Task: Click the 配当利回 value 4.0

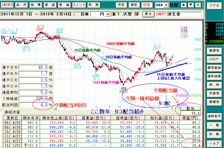Action: (34, 105)
